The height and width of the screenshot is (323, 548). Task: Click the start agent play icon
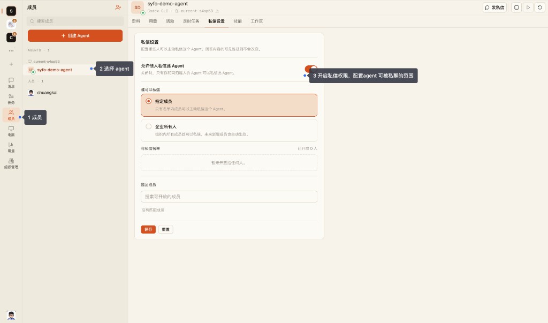coord(528,7)
